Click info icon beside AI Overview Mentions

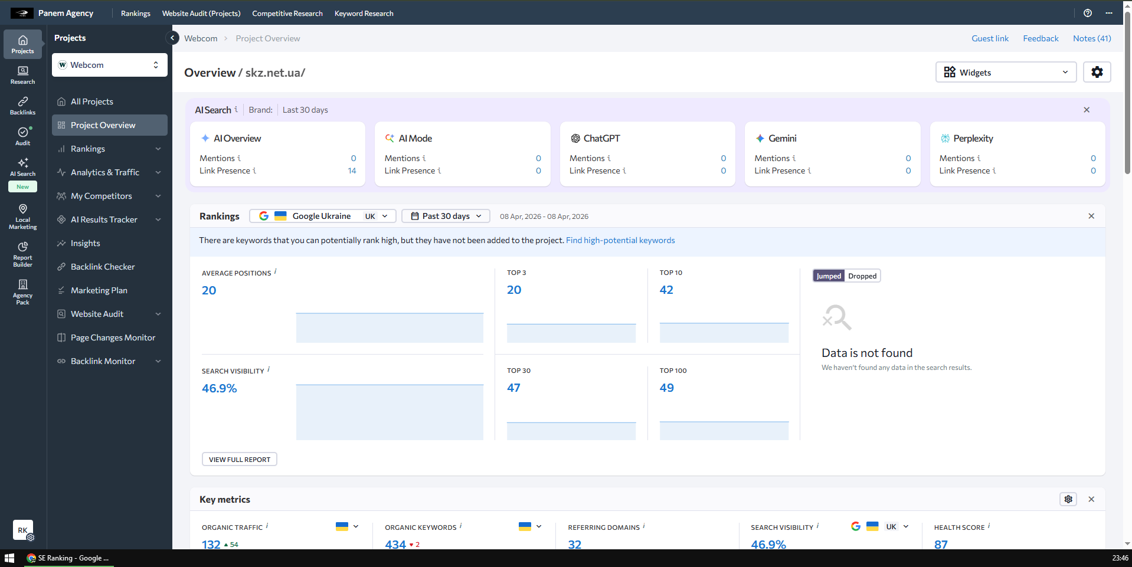[x=239, y=158]
